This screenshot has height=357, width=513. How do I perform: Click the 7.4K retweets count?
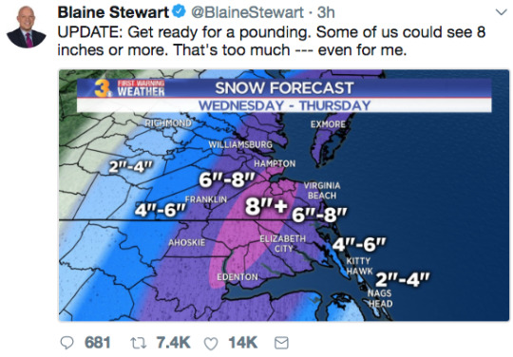point(174,343)
